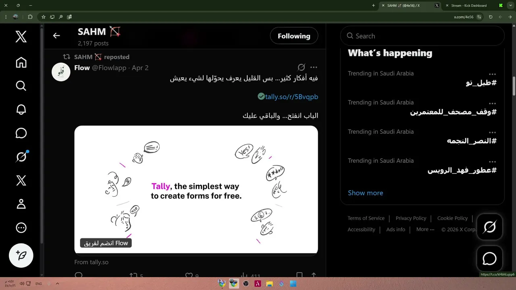The image size is (516, 290).
Task: Open browser menu with the three-dot icon
Action: (6, 17)
